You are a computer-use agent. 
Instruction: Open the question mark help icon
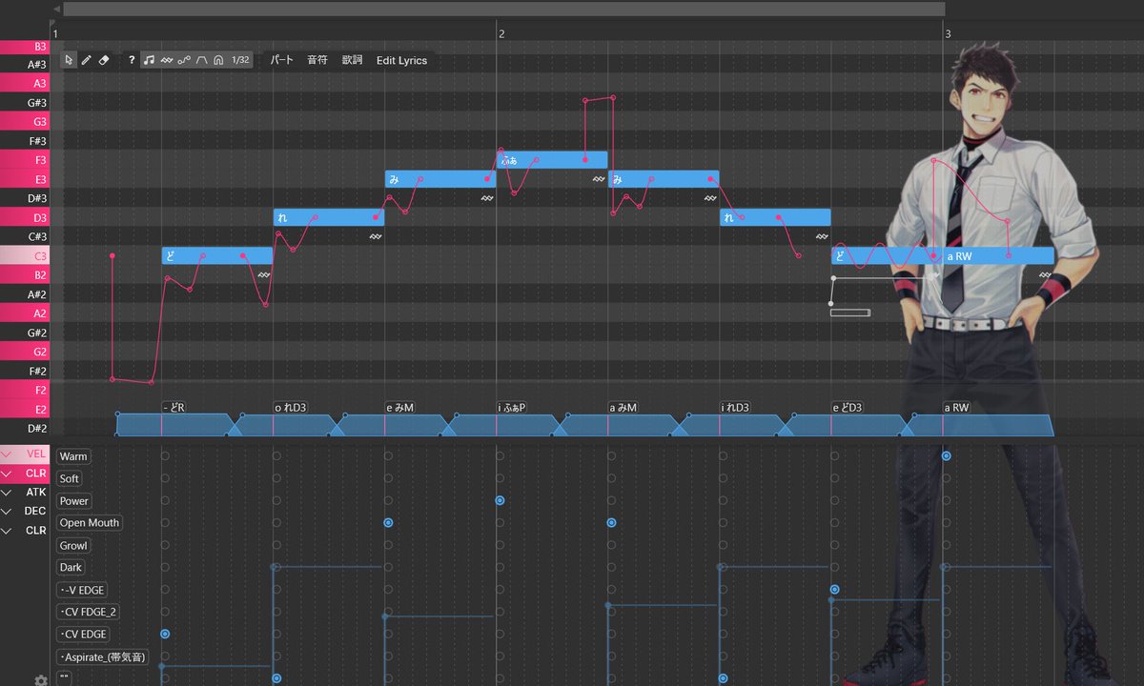click(132, 60)
